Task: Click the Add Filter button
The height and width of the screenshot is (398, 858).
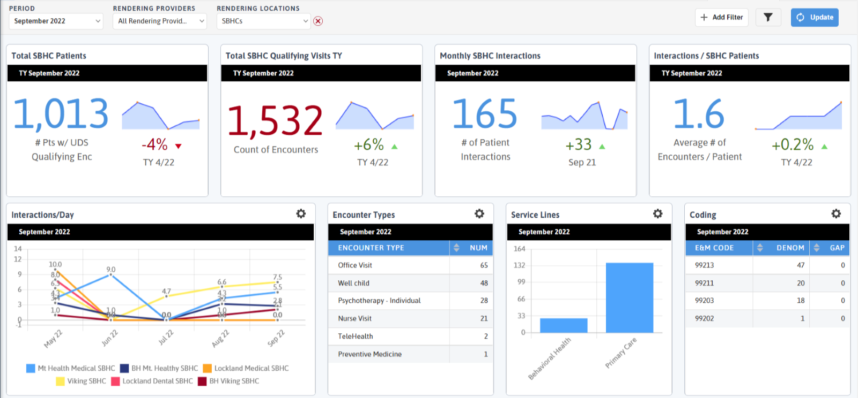Action: [x=722, y=17]
